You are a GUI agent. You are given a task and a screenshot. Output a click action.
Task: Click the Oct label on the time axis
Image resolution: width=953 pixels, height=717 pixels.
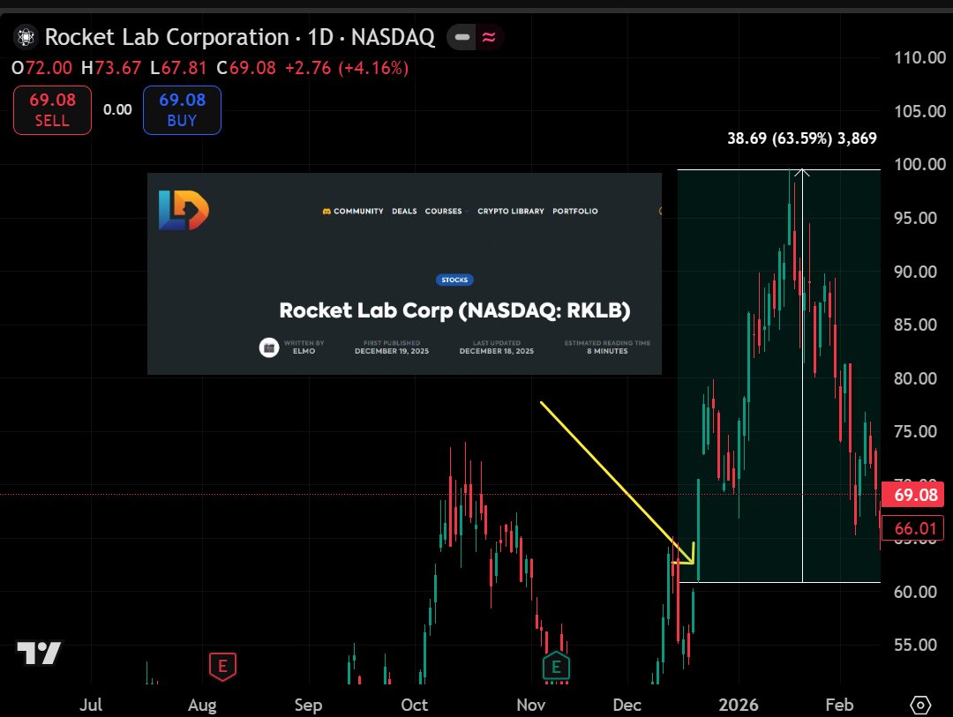415,705
